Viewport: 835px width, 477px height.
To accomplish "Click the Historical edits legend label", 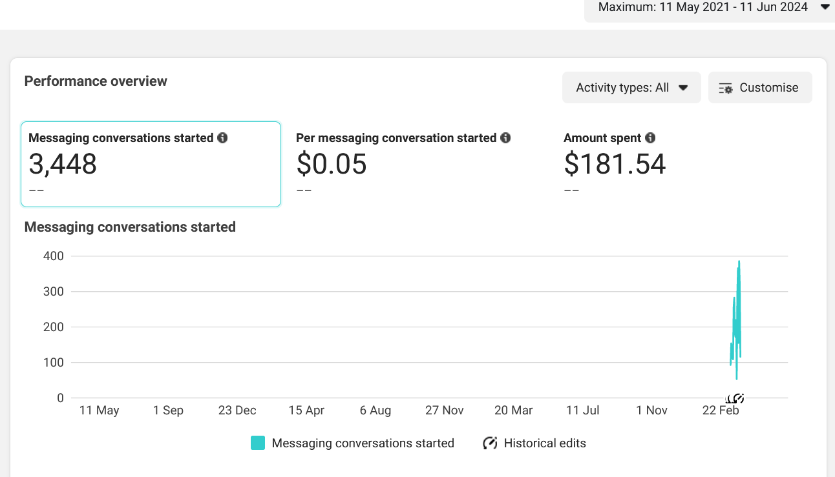I will pyautogui.click(x=545, y=443).
